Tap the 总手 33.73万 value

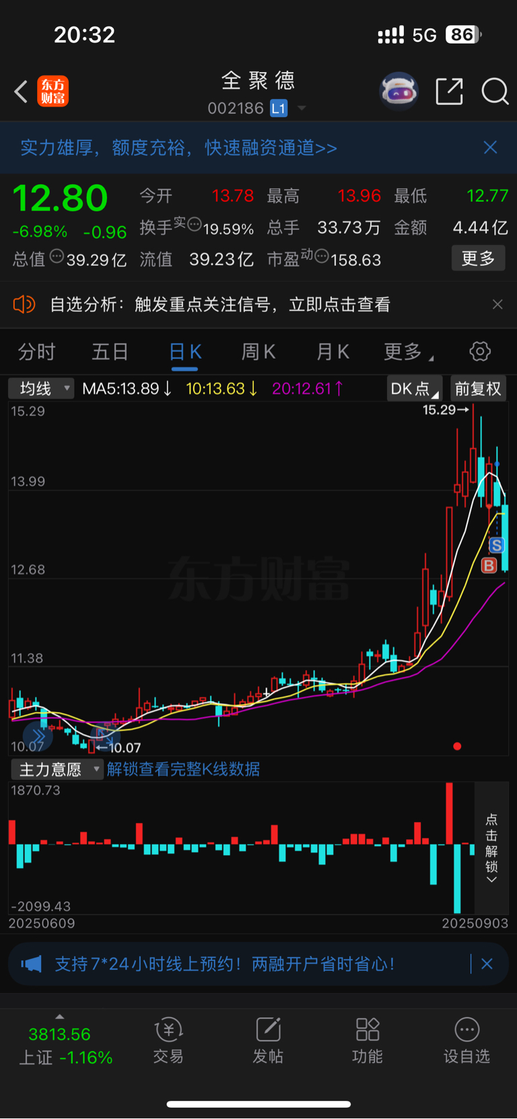click(349, 227)
